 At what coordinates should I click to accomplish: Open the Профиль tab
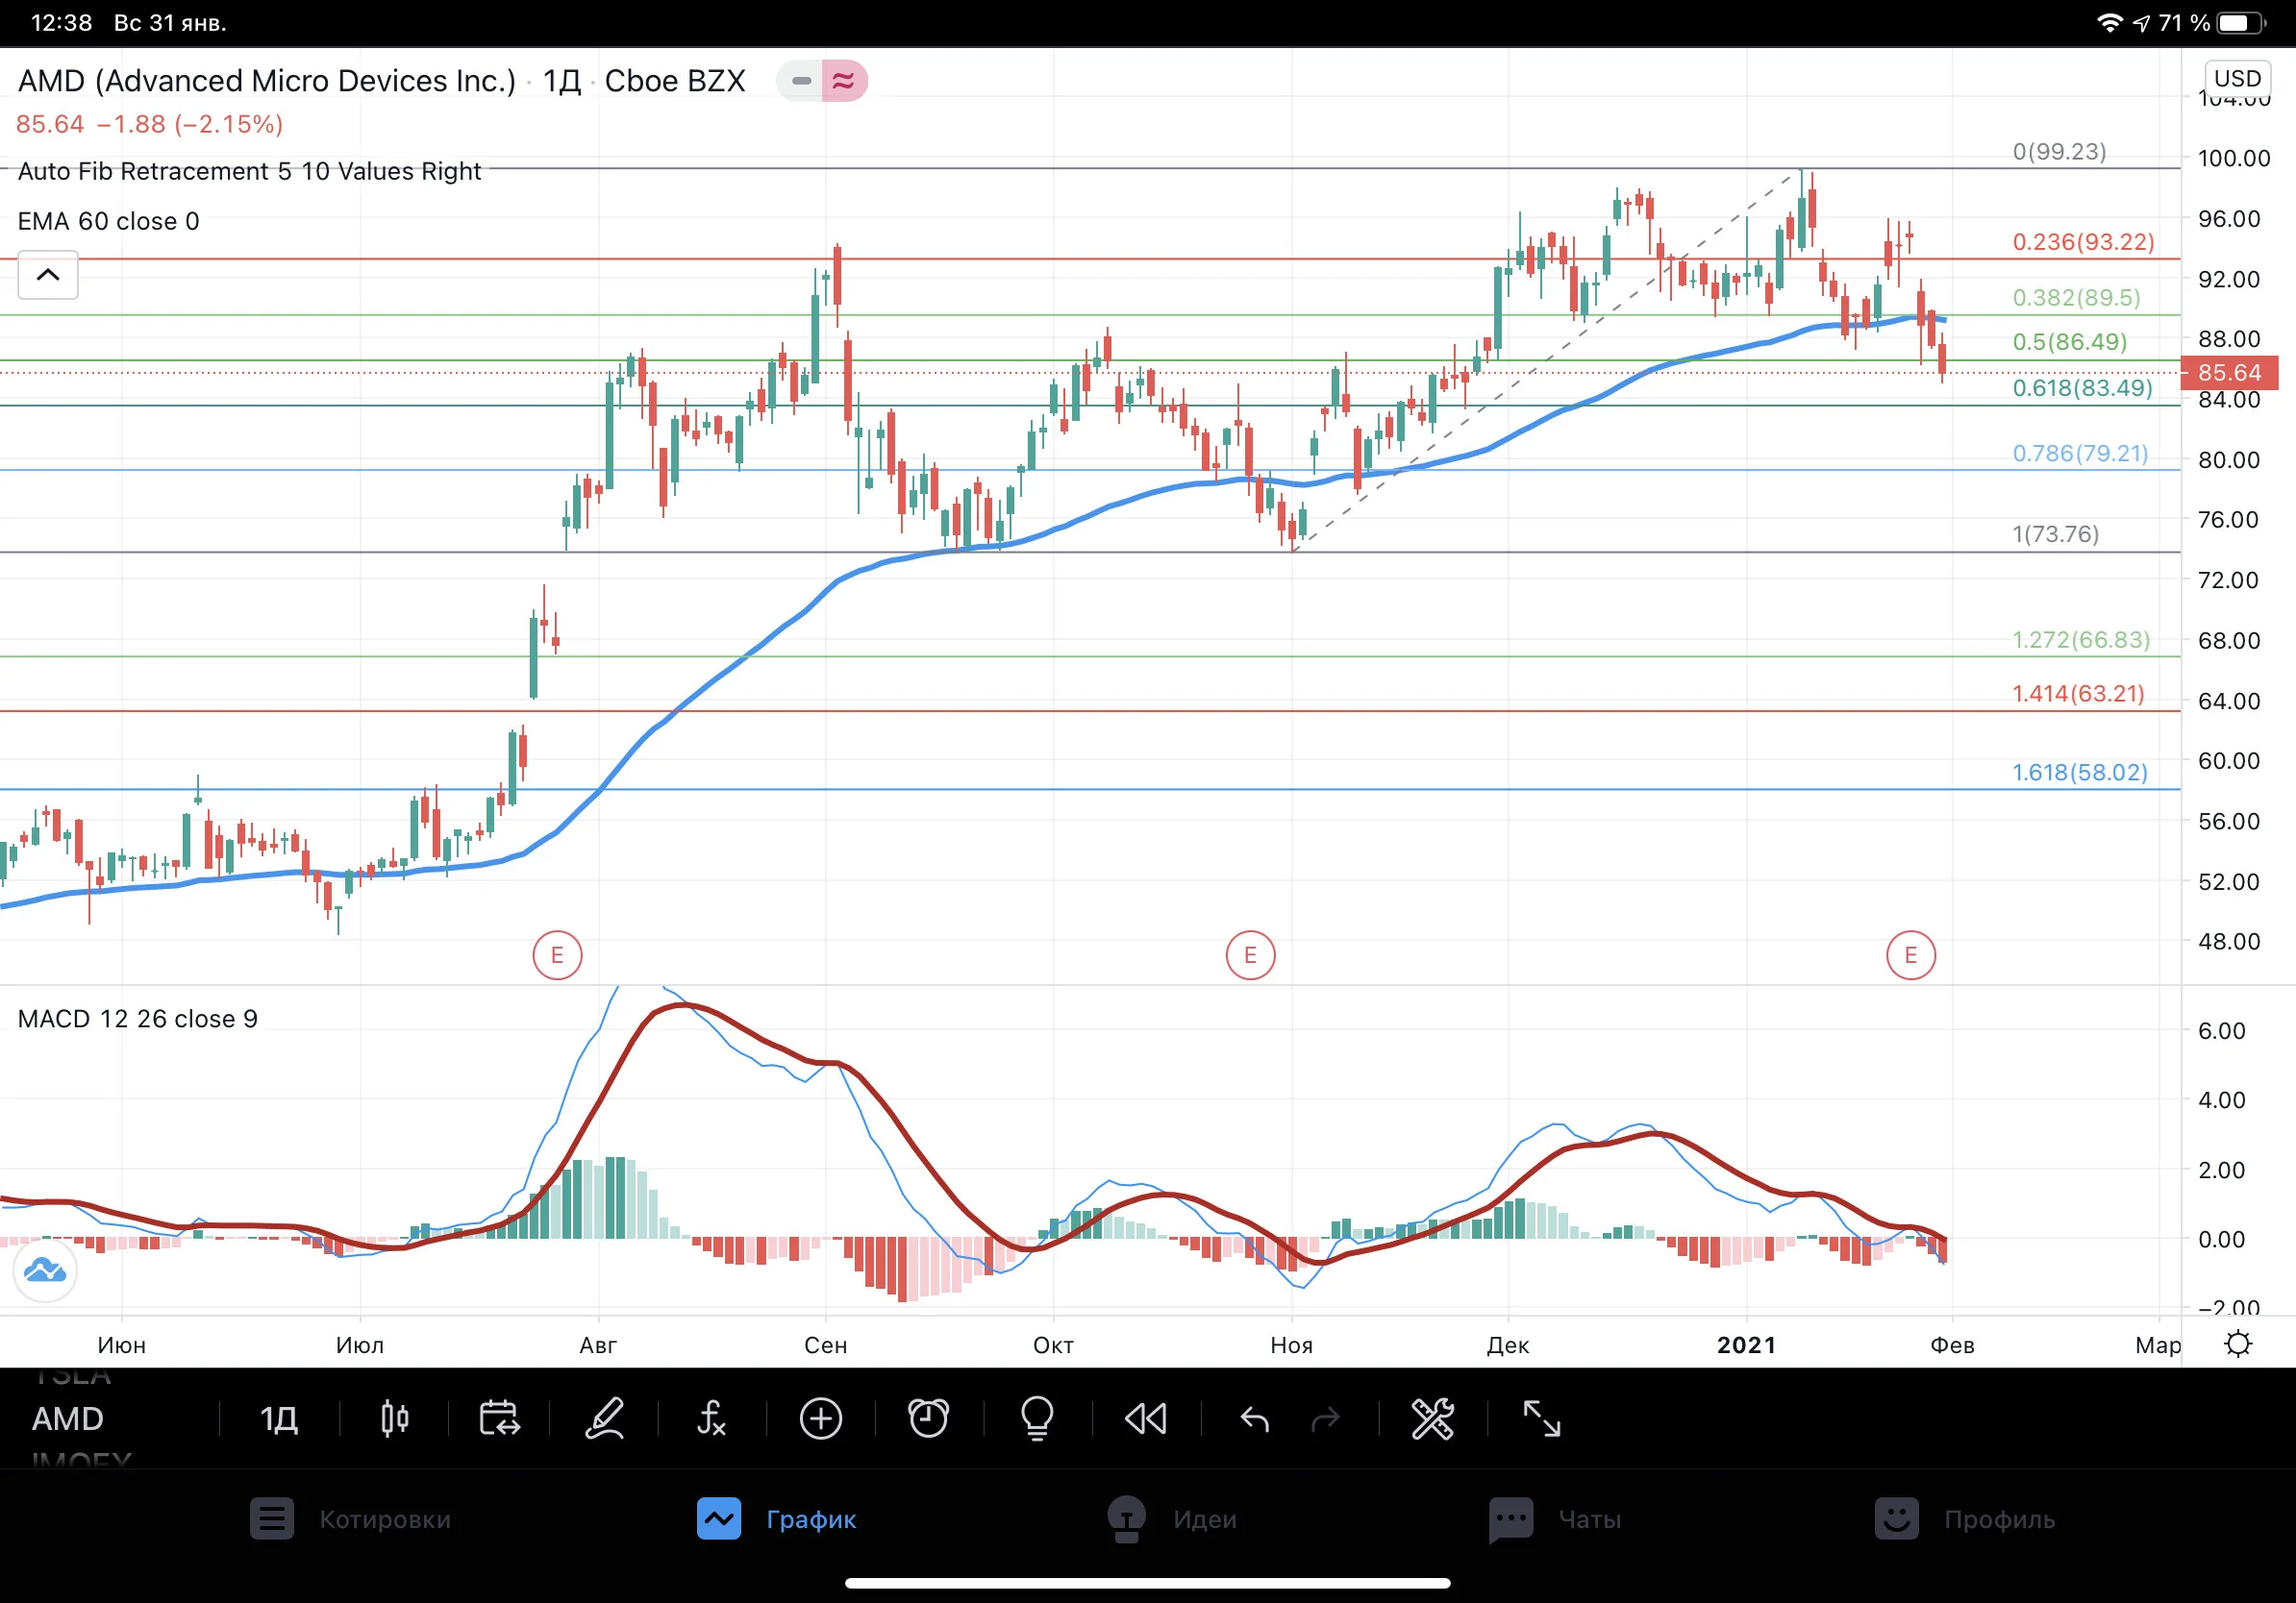(x=1965, y=1519)
